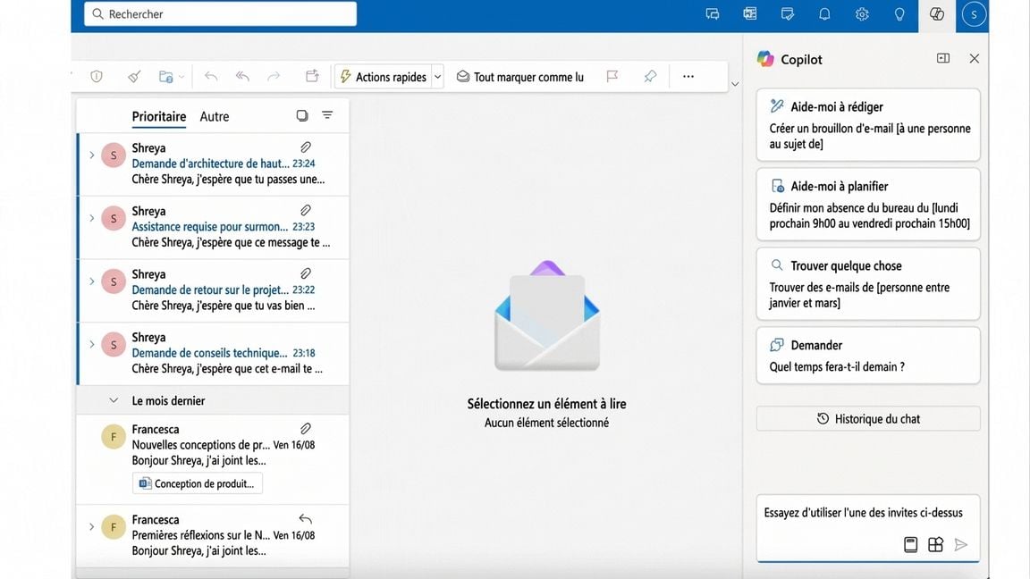Select the 'Trouver quelque chose' Copilot card
Image resolution: width=1030 pixels, height=579 pixels.
[868, 283]
